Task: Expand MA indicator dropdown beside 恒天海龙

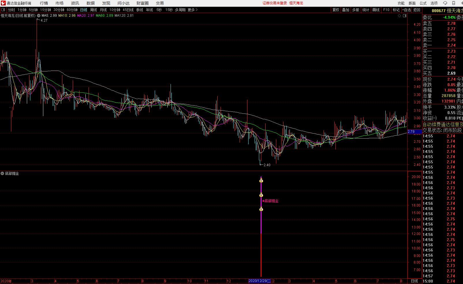Action: click(x=39, y=16)
